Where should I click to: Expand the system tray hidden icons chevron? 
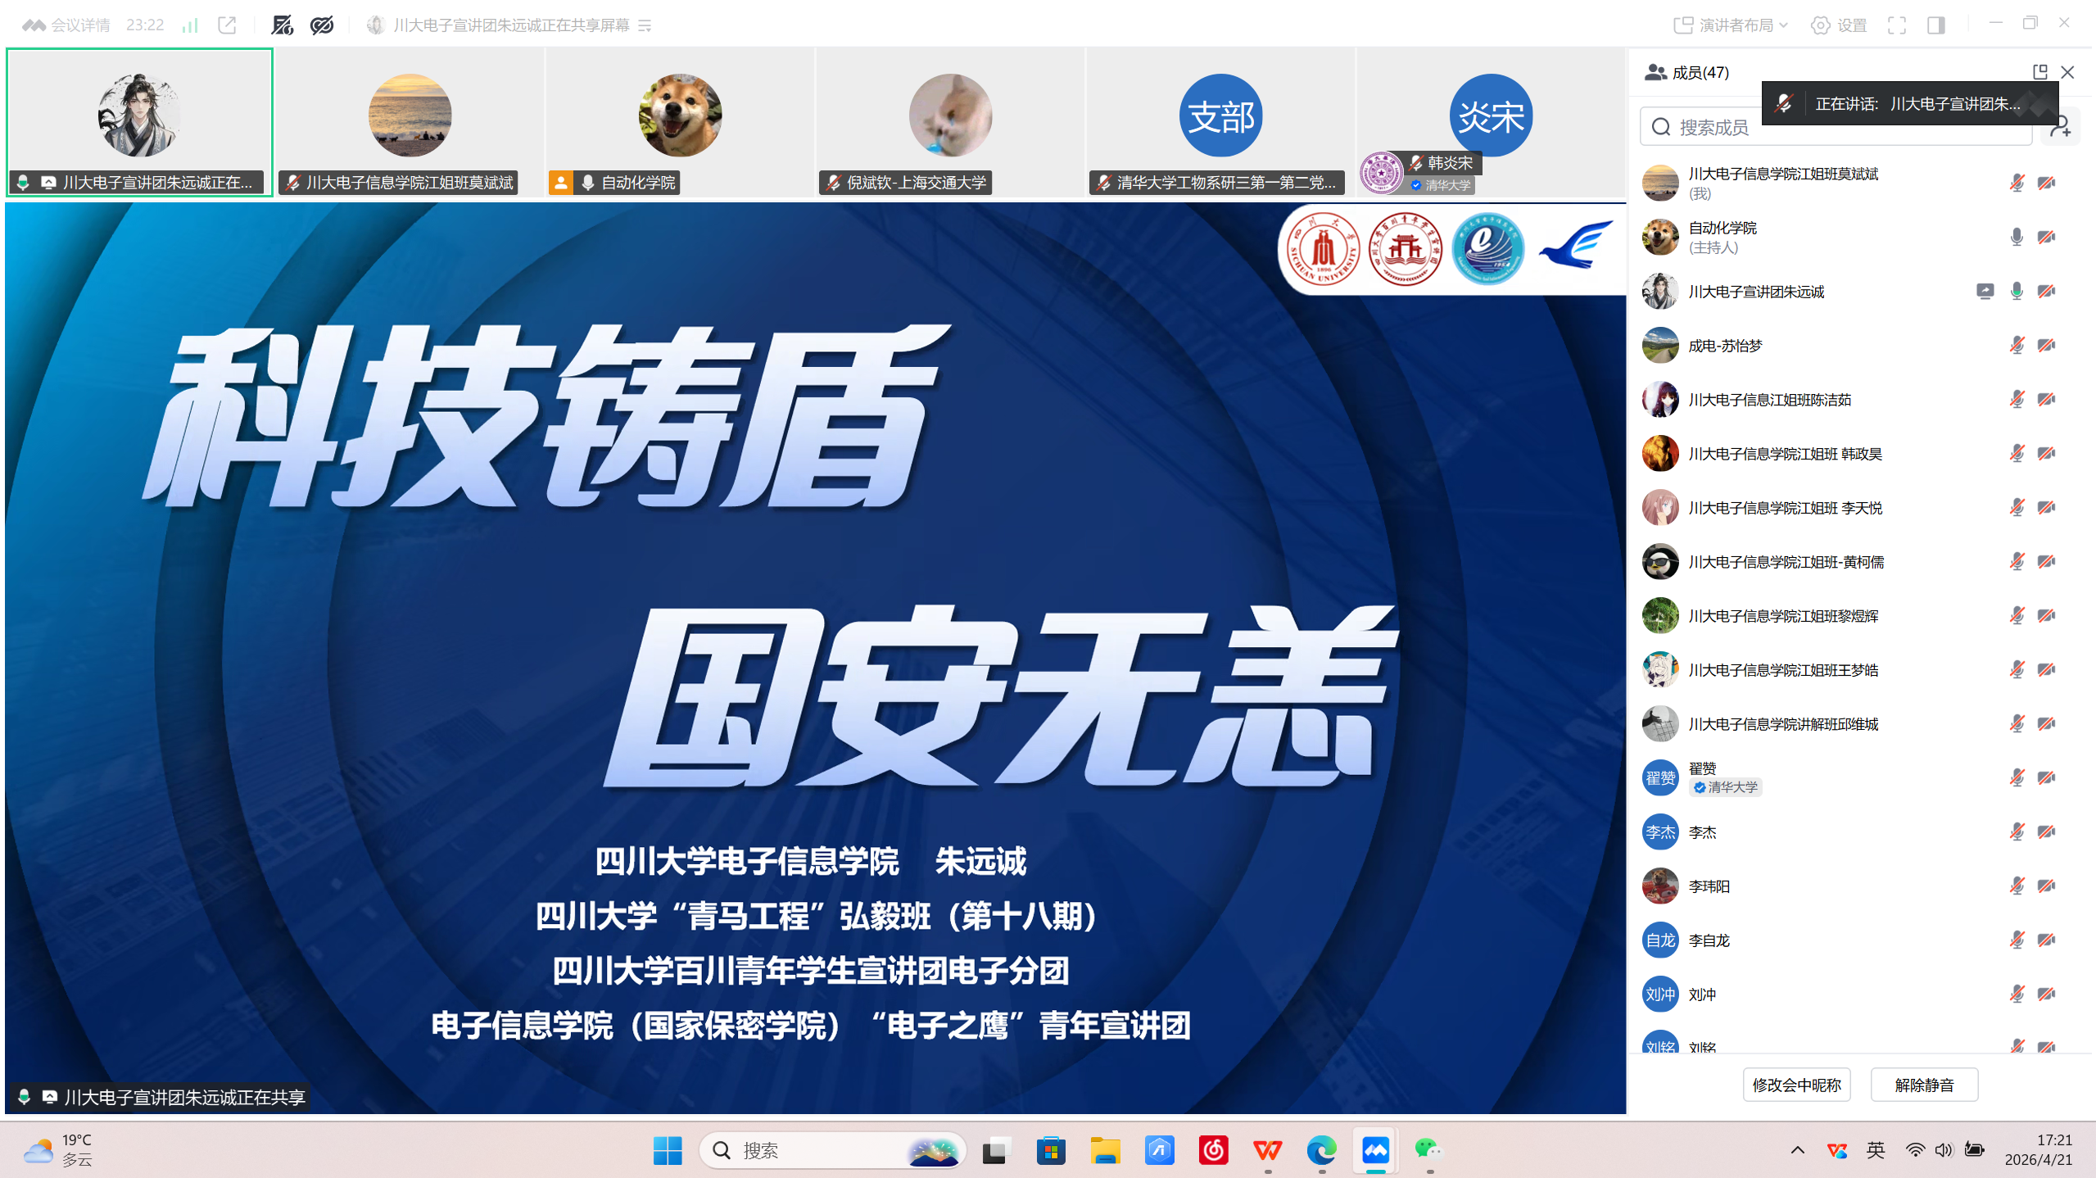(1797, 1150)
